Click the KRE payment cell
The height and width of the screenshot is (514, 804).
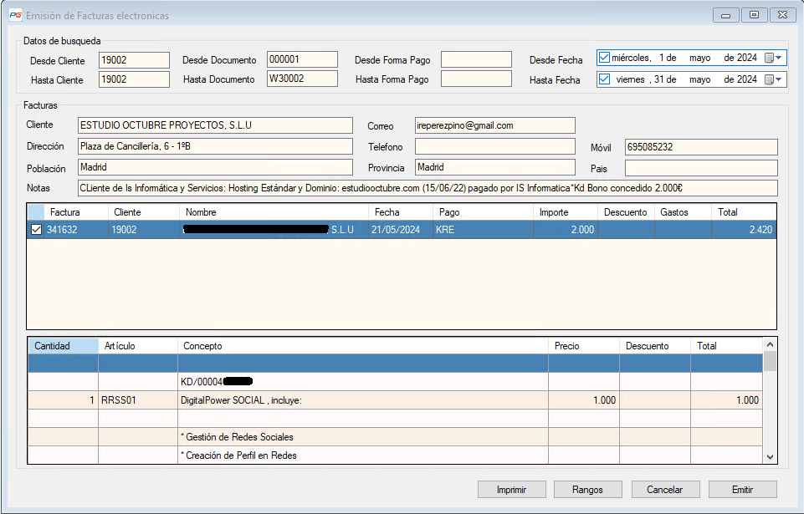(483, 230)
